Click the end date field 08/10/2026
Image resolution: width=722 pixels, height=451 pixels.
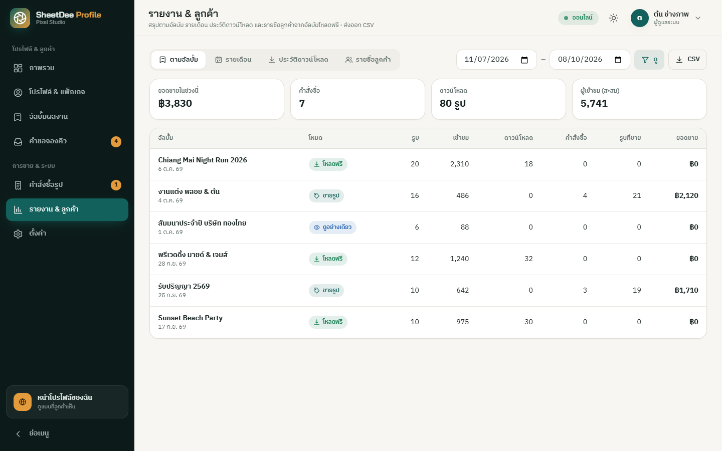coord(590,60)
